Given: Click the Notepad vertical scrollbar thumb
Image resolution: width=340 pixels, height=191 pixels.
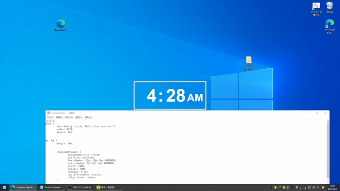Looking at the screenshot, I should click(x=328, y=151).
